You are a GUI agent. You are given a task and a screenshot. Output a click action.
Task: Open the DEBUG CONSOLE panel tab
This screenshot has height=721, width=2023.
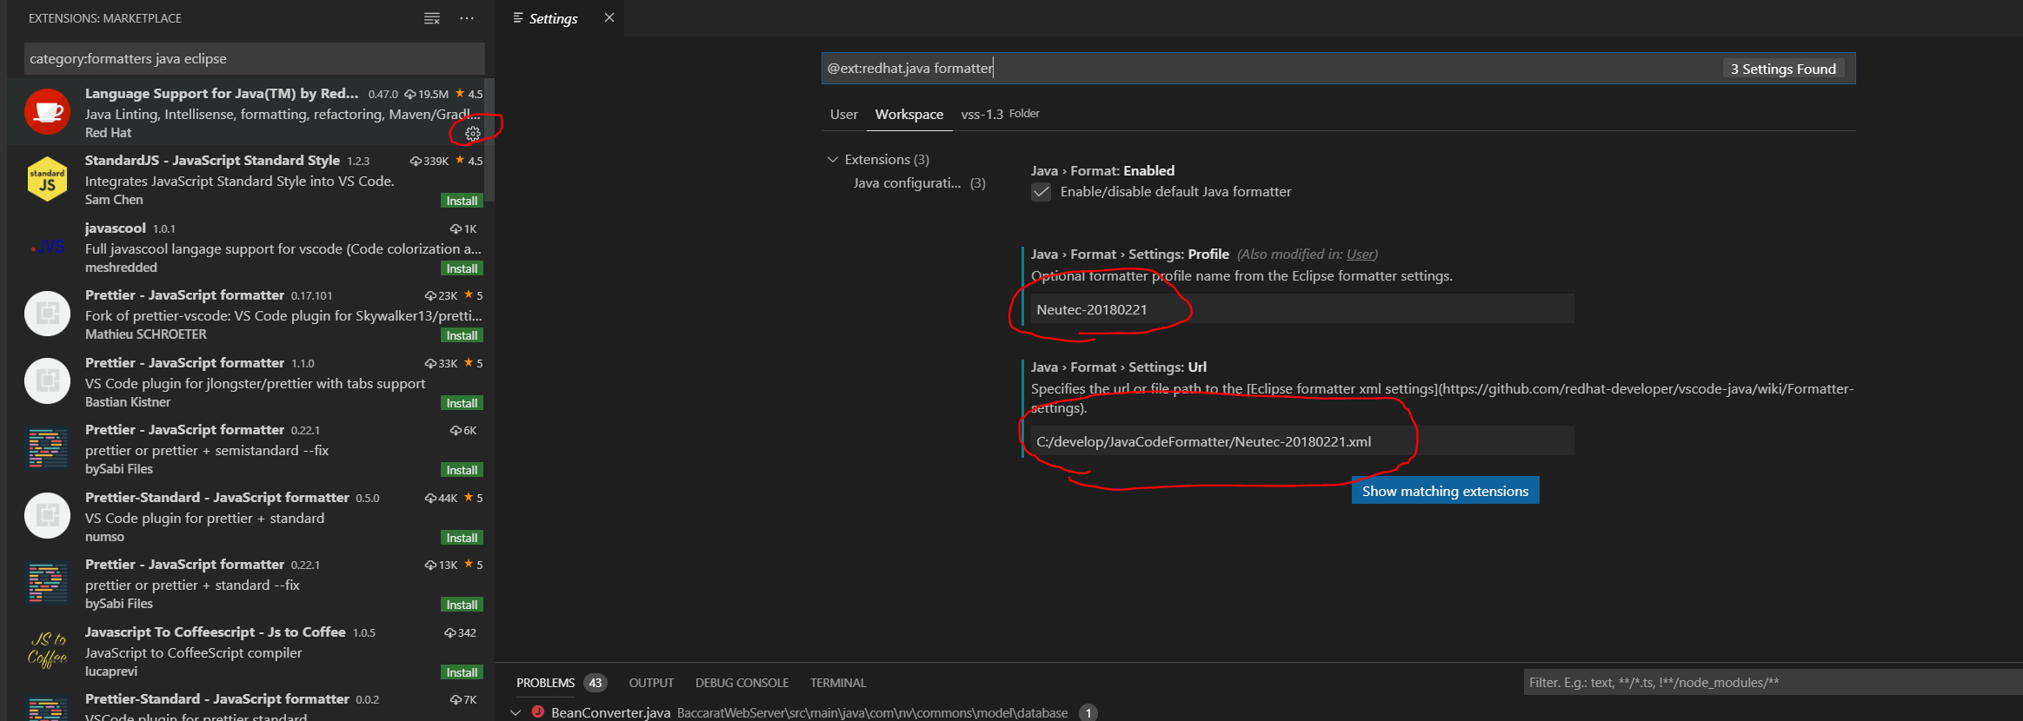click(742, 683)
